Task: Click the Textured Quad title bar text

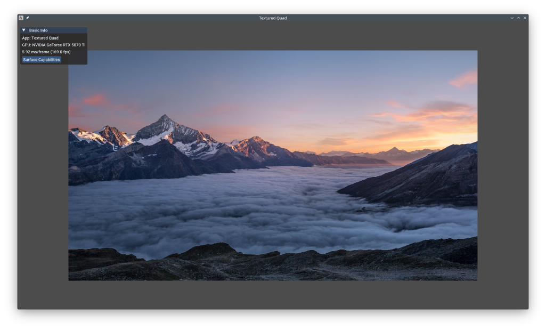Action: (x=273, y=18)
